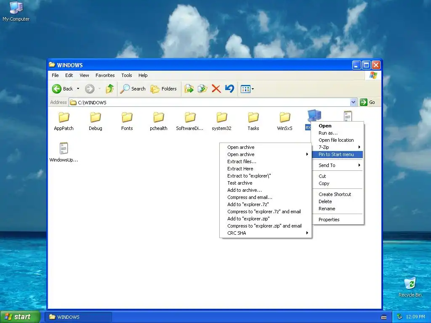Open the Favorites menu
Image resolution: width=431 pixels, height=323 pixels.
(105, 75)
